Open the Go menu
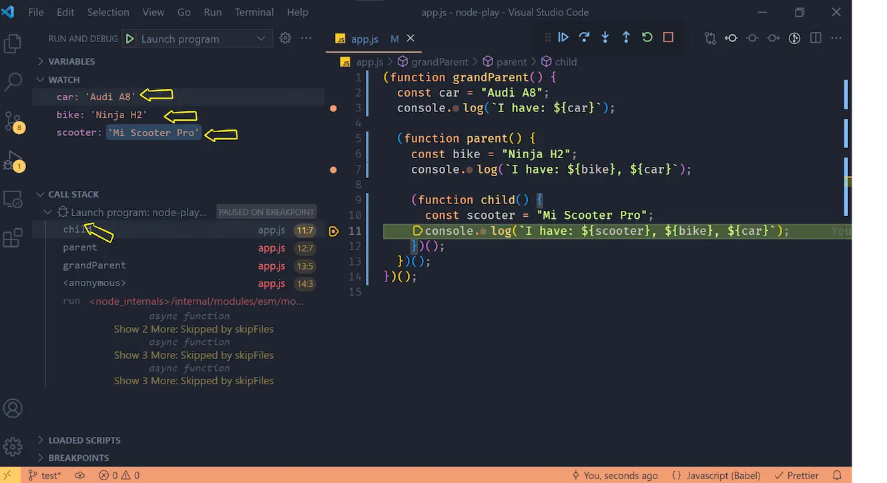This screenshot has width=887, height=483. [184, 12]
